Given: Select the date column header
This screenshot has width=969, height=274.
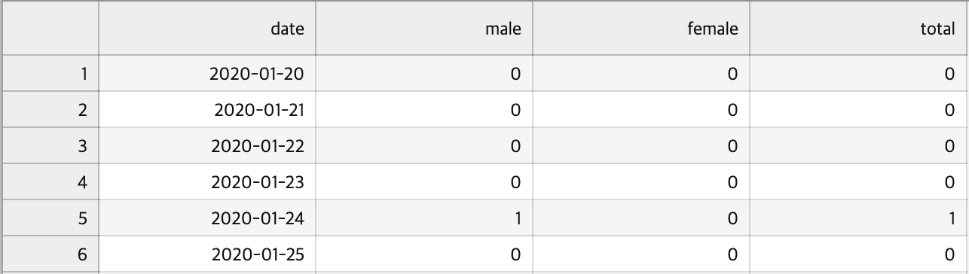Looking at the screenshot, I should coord(207,29).
